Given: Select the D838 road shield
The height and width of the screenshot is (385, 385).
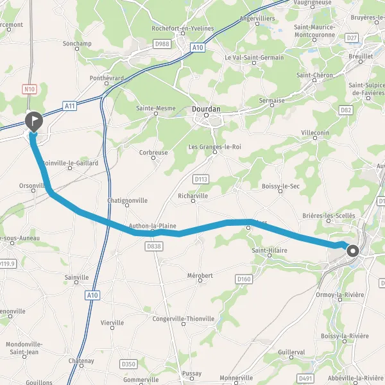Looking at the screenshot, I should pyautogui.click(x=154, y=246).
